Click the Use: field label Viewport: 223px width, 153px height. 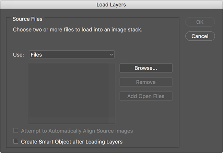19,55
